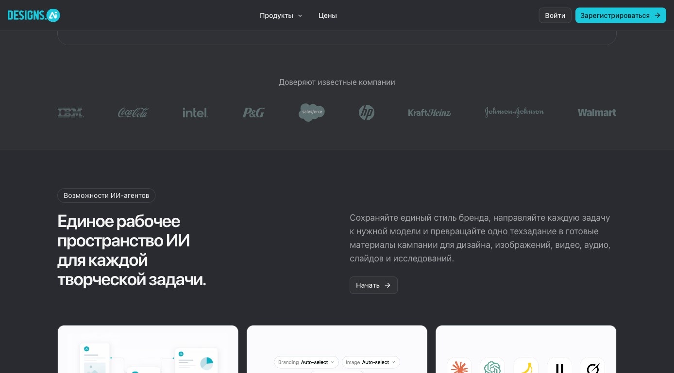
Task: Click the HP logo
Action: pyautogui.click(x=367, y=113)
